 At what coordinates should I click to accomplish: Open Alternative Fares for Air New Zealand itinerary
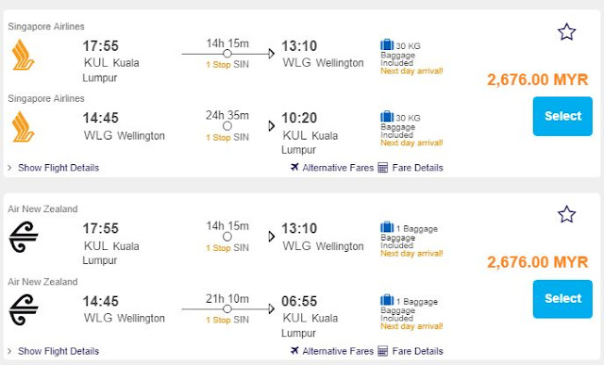[338, 351]
